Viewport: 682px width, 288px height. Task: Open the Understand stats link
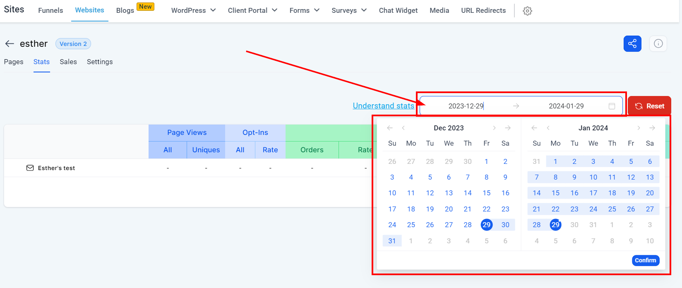click(x=383, y=106)
